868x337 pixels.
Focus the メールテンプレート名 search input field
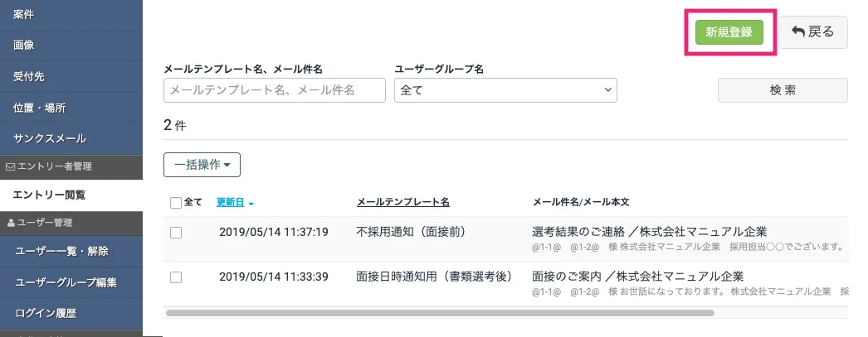(275, 90)
